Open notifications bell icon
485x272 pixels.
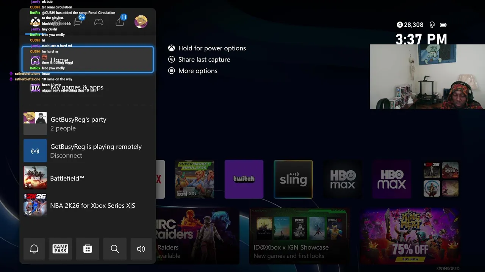pos(34,249)
